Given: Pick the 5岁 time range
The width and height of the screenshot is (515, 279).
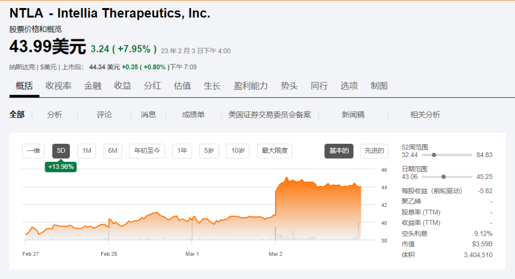Looking at the screenshot, I should 209,151.
